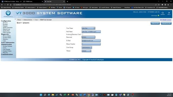
Task: Open Active Information in sidebar
Action: 8,43
